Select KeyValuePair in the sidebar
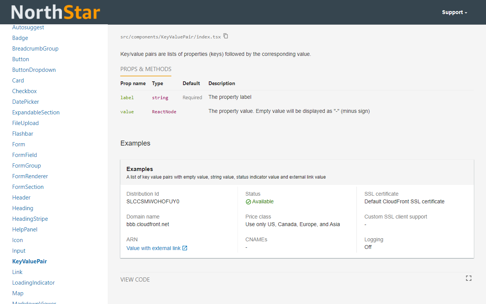Screen dimensions: 486x304 [29, 261]
